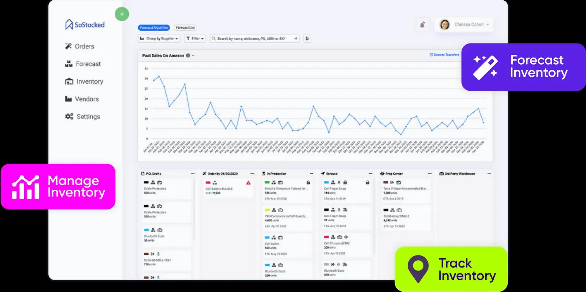Click the airplane icon on Cell Chargers [FBA] card
The image size is (586, 292).
click(x=346, y=237)
